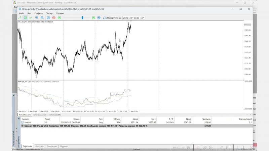This screenshot has width=269, height=151.
Task: Zoom in on the chart
Action: [x=37, y=18]
